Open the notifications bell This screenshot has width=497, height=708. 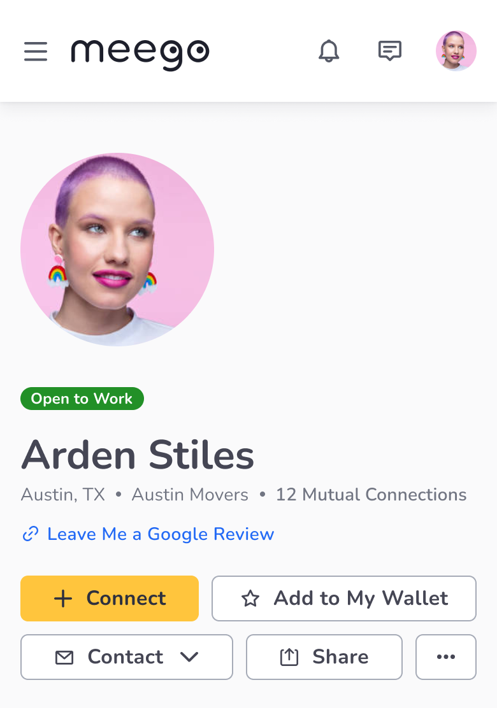329,50
